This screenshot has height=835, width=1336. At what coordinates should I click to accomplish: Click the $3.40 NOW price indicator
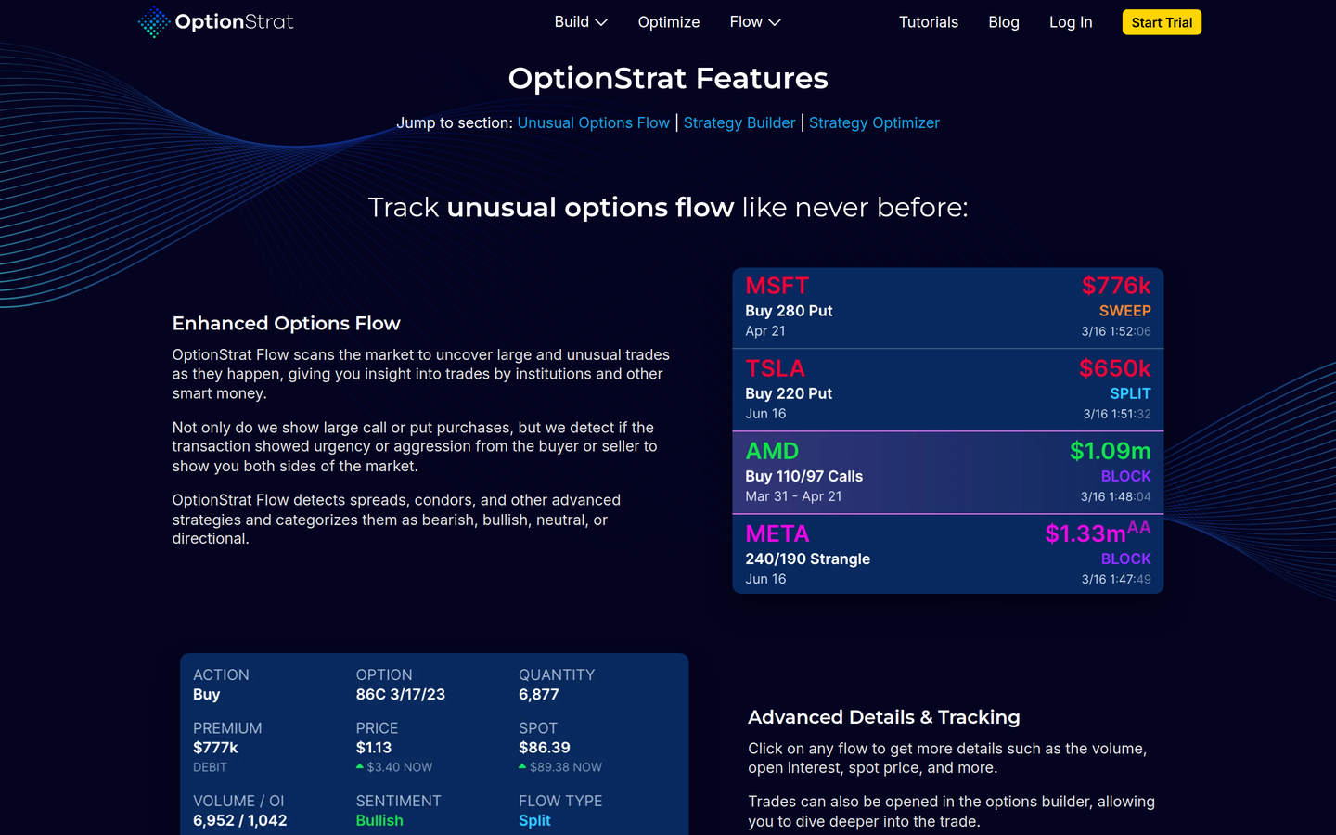click(394, 767)
